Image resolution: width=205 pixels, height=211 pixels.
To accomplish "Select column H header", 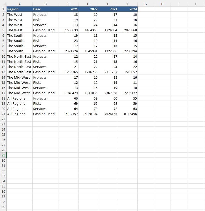I will tap(162, 4).
